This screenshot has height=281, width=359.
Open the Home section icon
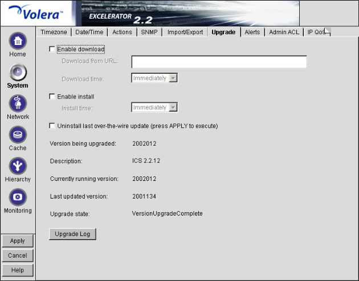(x=18, y=41)
